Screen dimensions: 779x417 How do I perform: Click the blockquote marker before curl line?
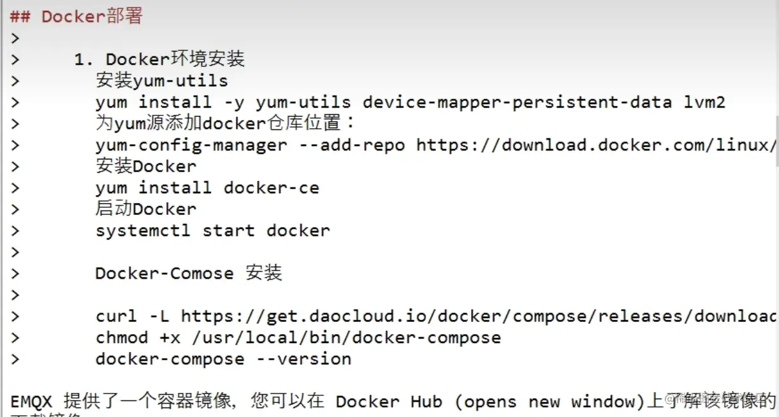[x=15, y=316]
